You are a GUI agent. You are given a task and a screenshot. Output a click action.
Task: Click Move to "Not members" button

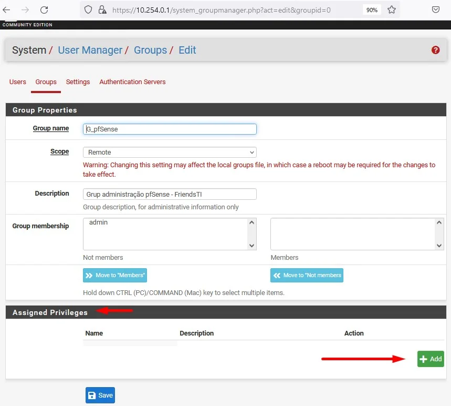(307, 275)
